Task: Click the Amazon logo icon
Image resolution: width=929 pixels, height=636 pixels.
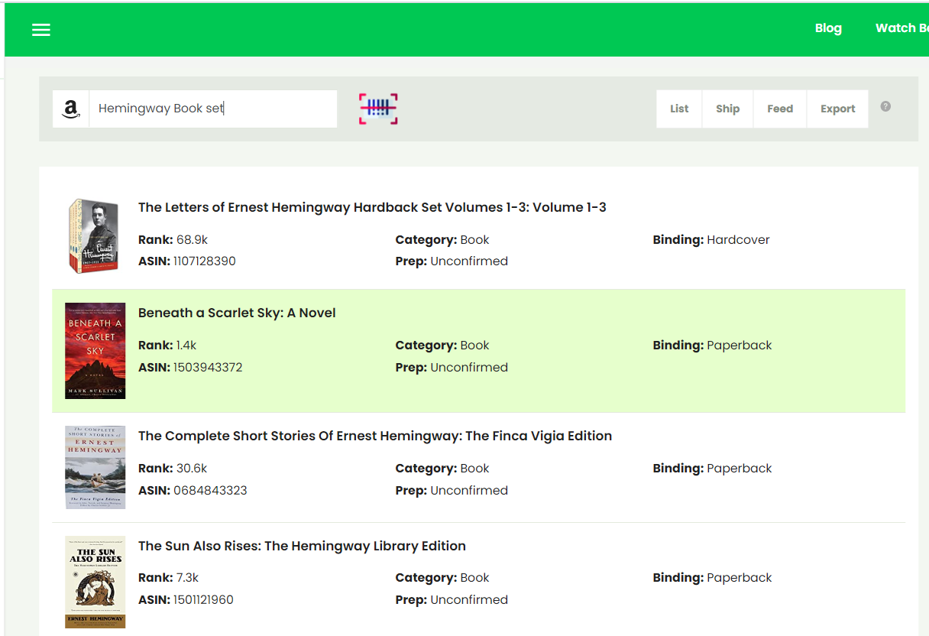Action: coord(71,109)
